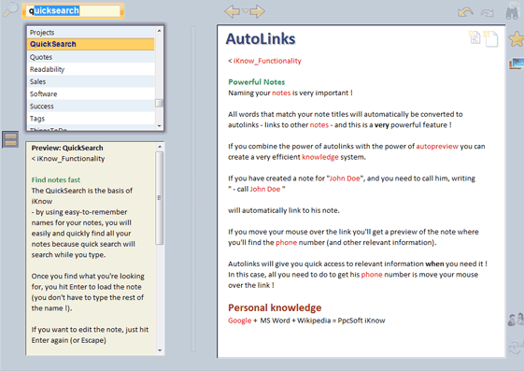Viewport: 524px width, 371px height.
Task: Click the notes list scrollbar thumb
Action: point(159,104)
